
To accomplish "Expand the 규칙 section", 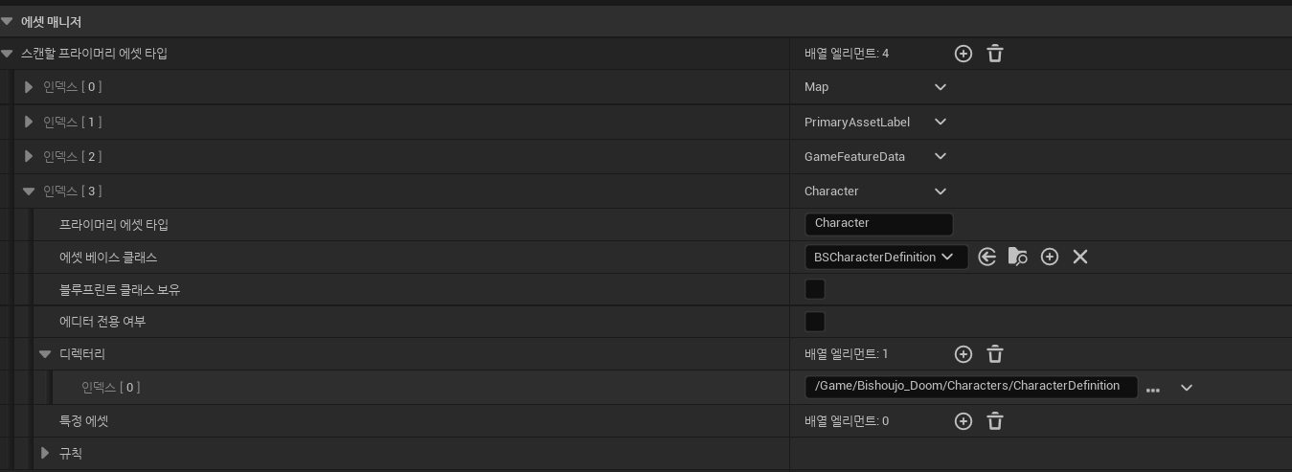I will point(45,453).
